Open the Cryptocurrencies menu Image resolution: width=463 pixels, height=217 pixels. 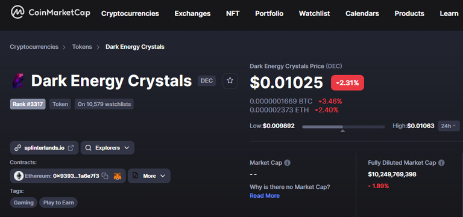[x=130, y=14]
